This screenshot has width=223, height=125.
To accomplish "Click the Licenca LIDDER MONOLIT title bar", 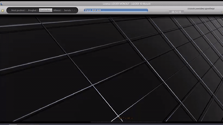I will pyautogui.click(x=126, y=4).
